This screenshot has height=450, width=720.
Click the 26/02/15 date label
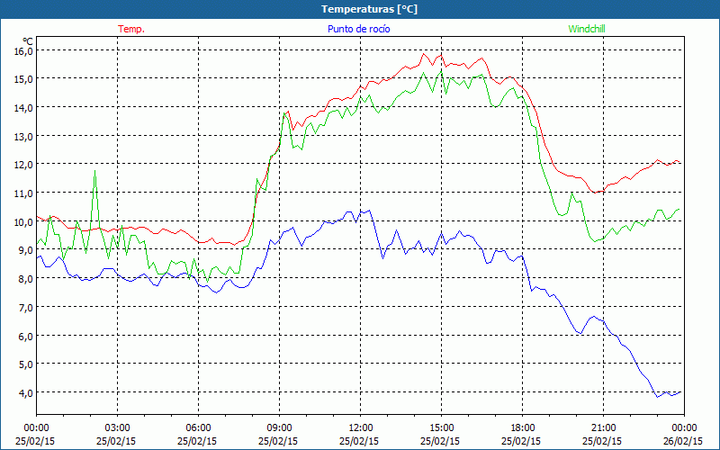683,441
